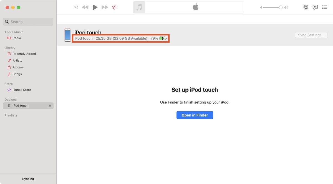Open the AirPlay output menu
The image size is (333, 184).
306,7
